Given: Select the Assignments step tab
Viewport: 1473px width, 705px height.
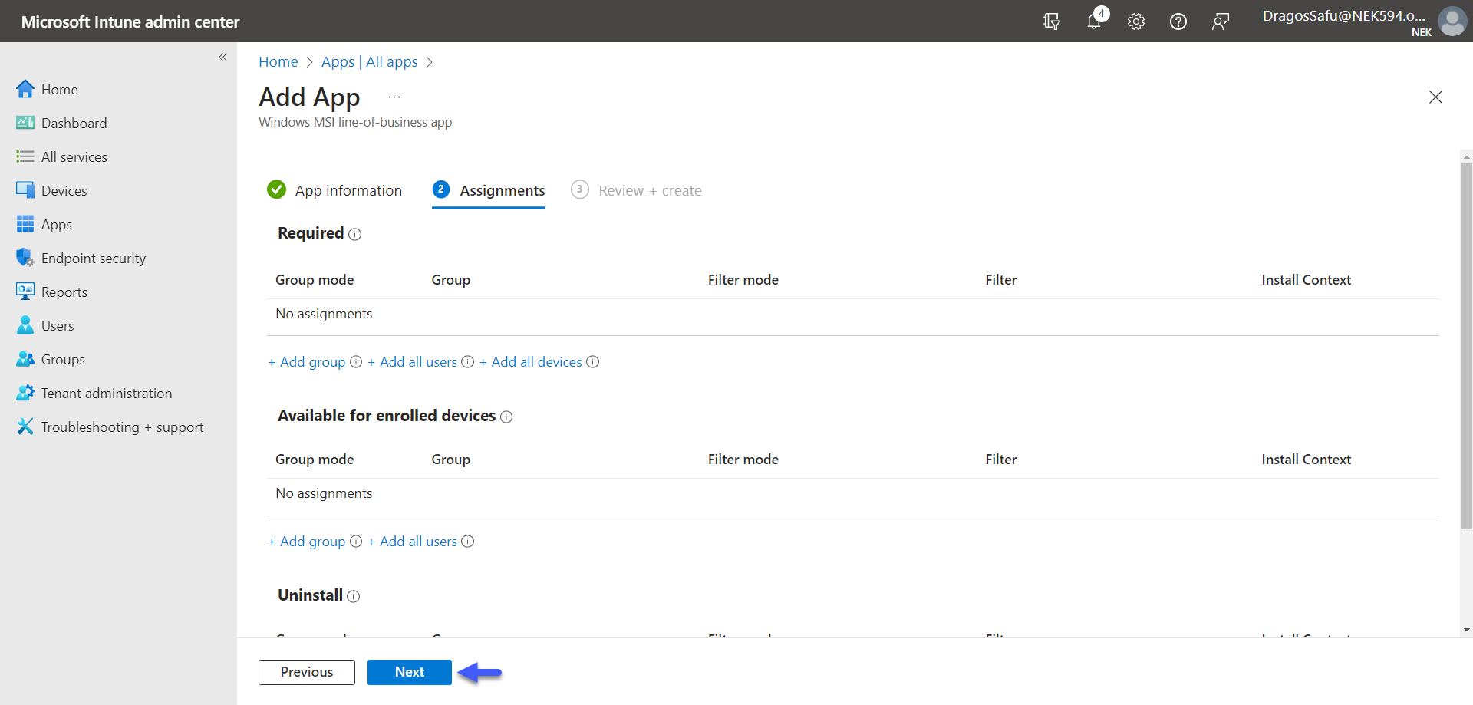Looking at the screenshot, I should [489, 190].
